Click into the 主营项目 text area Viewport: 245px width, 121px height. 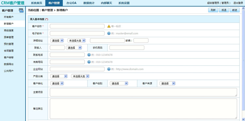pos(143,92)
